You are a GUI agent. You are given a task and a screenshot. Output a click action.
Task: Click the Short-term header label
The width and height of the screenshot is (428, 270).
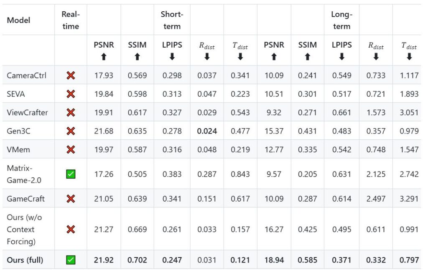[x=172, y=20]
